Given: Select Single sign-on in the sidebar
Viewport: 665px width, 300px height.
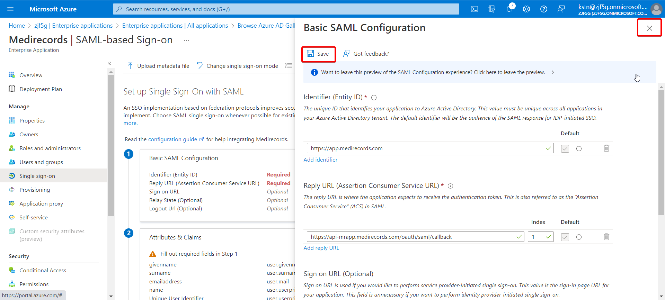Looking at the screenshot, I should tap(54, 176).
